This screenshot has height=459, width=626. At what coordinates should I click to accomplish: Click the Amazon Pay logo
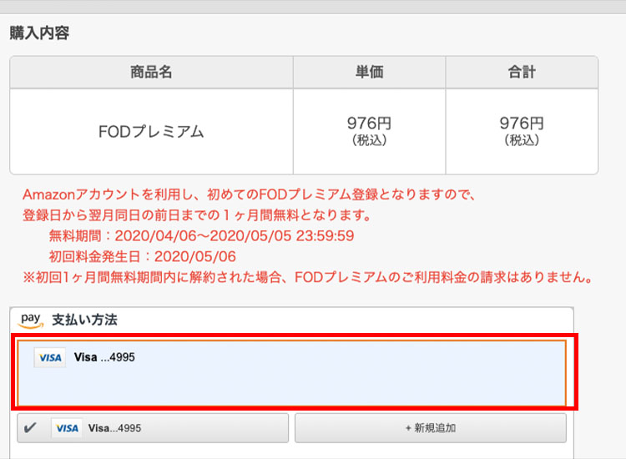[31, 320]
